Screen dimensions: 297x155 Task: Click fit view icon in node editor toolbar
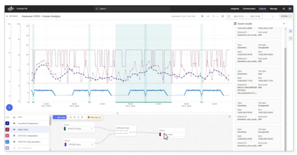[x=78, y=117]
